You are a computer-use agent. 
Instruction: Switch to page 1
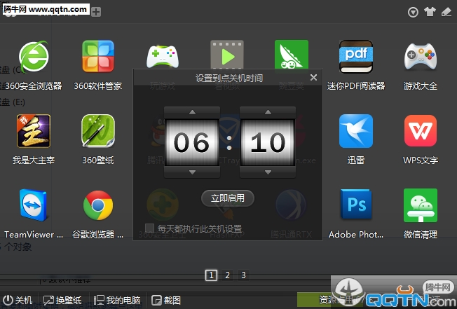[211, 275]
